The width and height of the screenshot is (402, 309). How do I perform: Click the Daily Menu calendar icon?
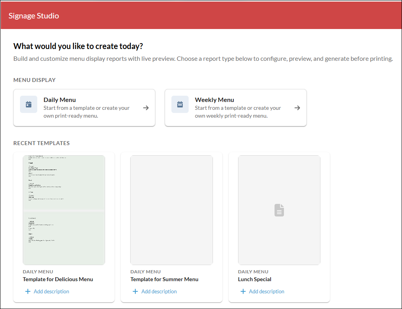(29, 104)
